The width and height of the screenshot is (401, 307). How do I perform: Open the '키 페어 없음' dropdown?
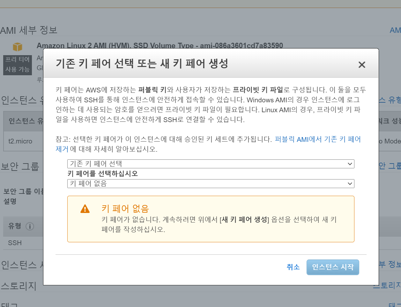tap(211, 184)
